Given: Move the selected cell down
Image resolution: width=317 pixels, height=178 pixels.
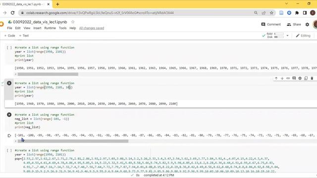Looking at the screenshot, I should [x=282, y=78].
